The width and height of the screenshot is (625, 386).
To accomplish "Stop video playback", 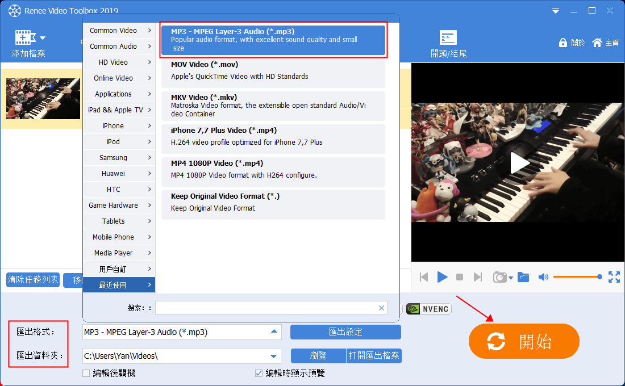I will point(460,277).
